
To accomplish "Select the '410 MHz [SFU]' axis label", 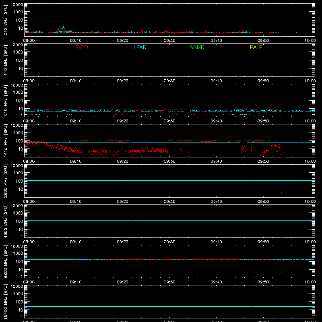I will tap(6, 60).
